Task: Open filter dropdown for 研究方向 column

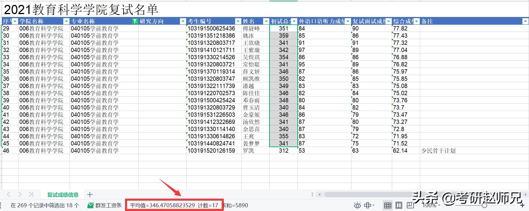Action: pyautogui.click(x=183, y=21)
